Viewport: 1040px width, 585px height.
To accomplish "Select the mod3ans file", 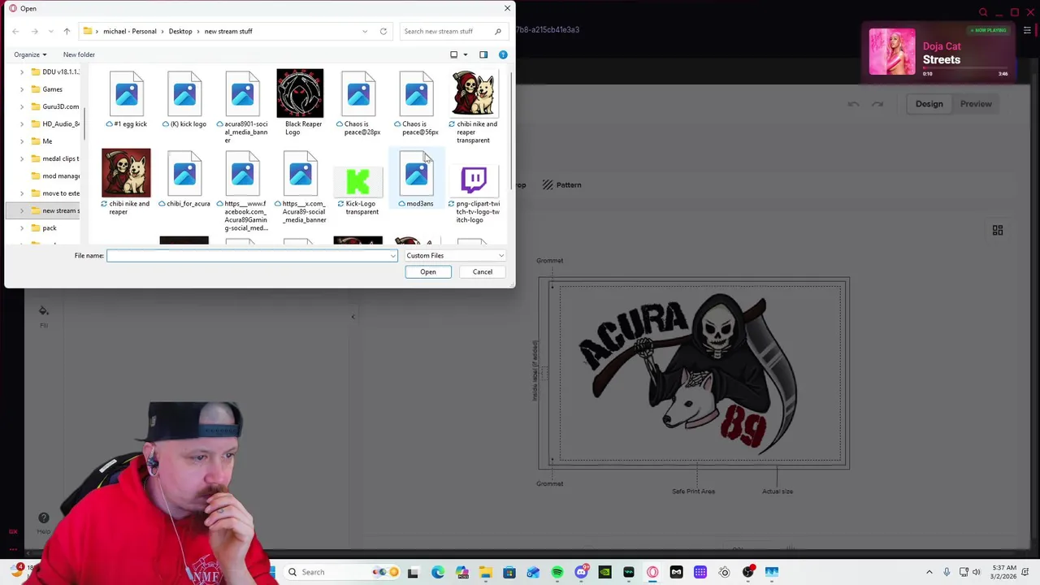I will [416, 179].
